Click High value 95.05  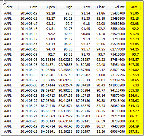pos(68,49)
